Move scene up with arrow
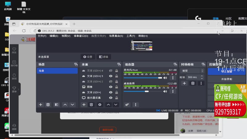 pyautogui.click(x=65, y=105)
